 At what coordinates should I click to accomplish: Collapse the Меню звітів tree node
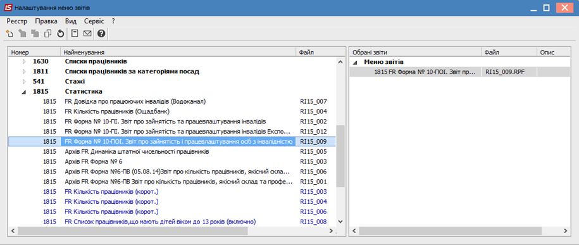click(355, 62)
